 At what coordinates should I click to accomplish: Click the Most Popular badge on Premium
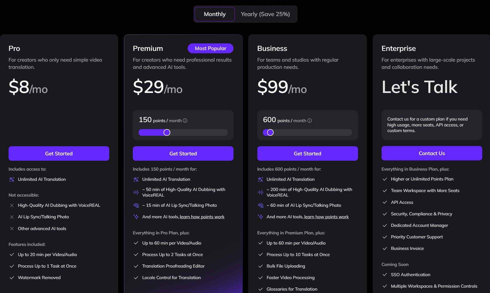[210, 48]
